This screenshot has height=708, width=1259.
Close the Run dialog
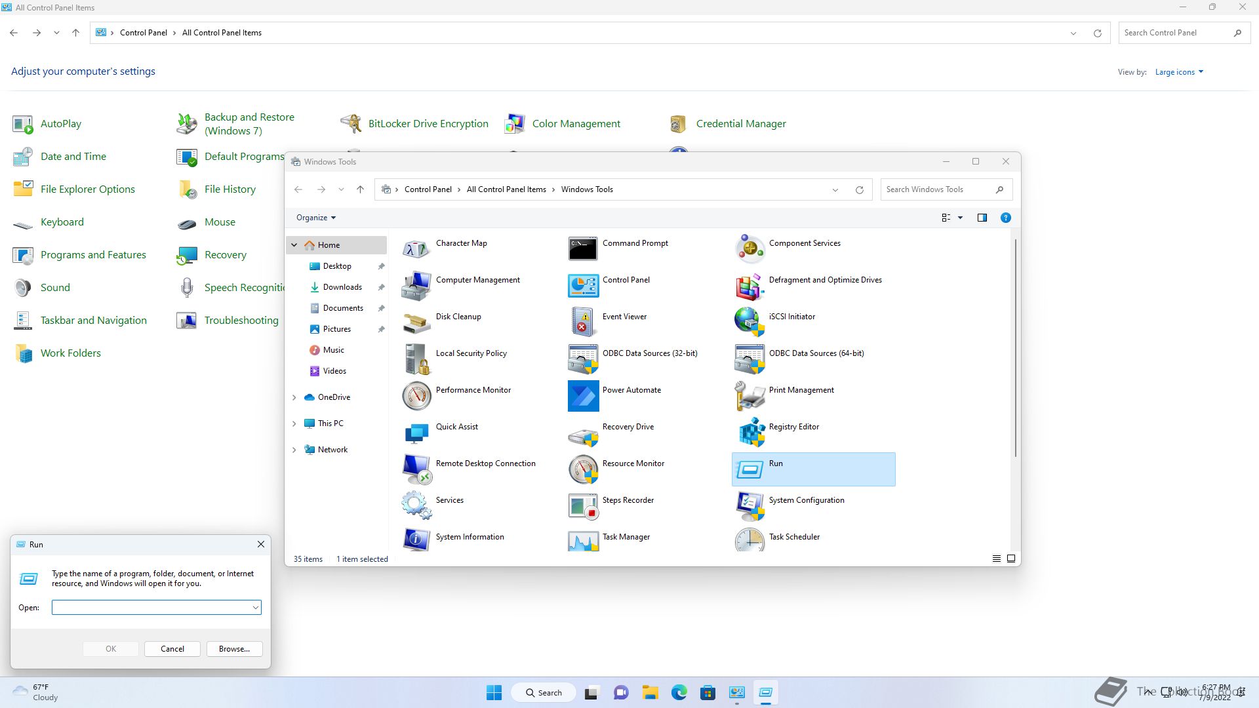pyautogui.click(x=261, y=544)
